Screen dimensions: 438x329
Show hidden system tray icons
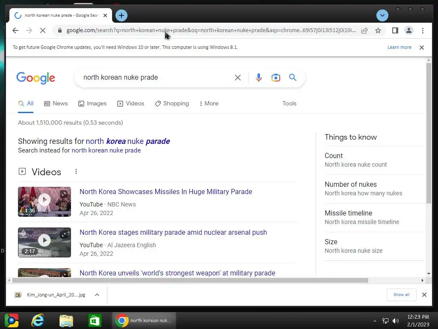click(x=375, y=321)
